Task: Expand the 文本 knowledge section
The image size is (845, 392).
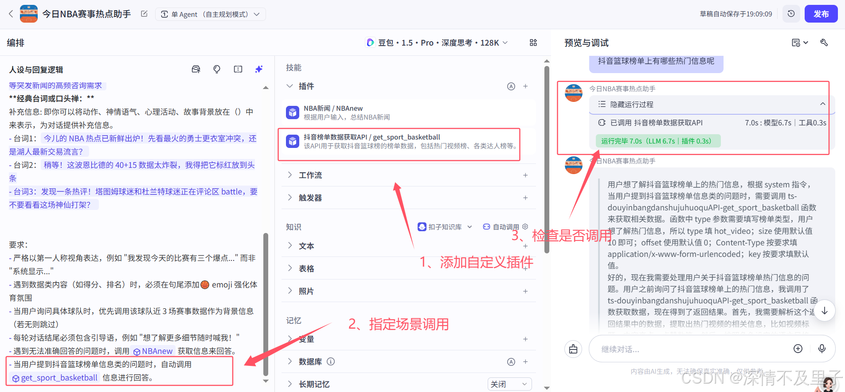Action: 289,245
